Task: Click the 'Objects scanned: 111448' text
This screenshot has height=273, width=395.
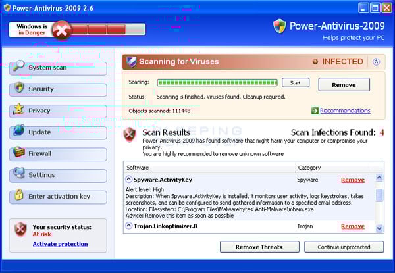Action: 159,111
